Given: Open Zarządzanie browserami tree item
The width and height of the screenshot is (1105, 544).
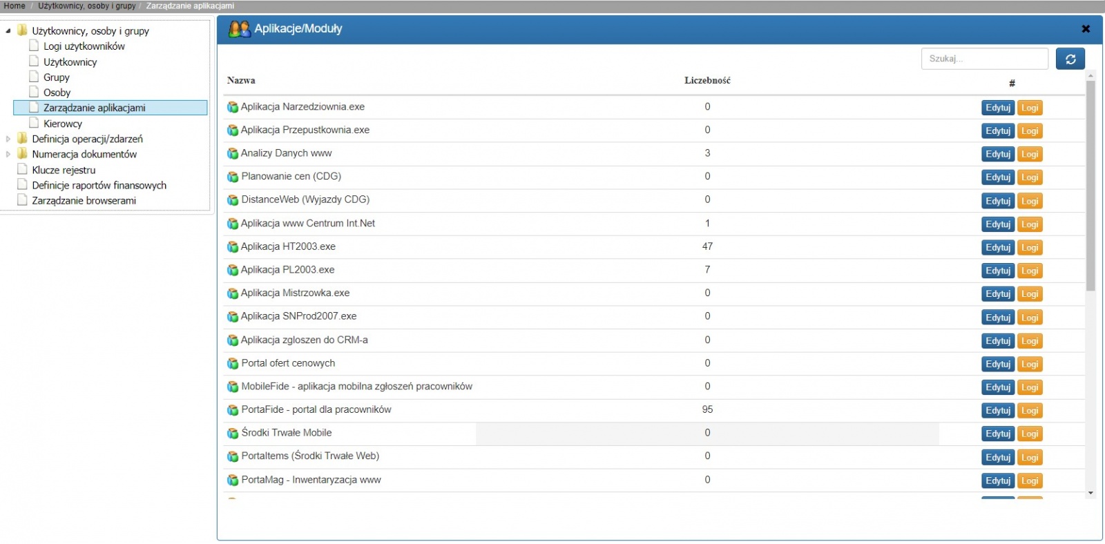Looking at the screenshot, I should (84, 200).
